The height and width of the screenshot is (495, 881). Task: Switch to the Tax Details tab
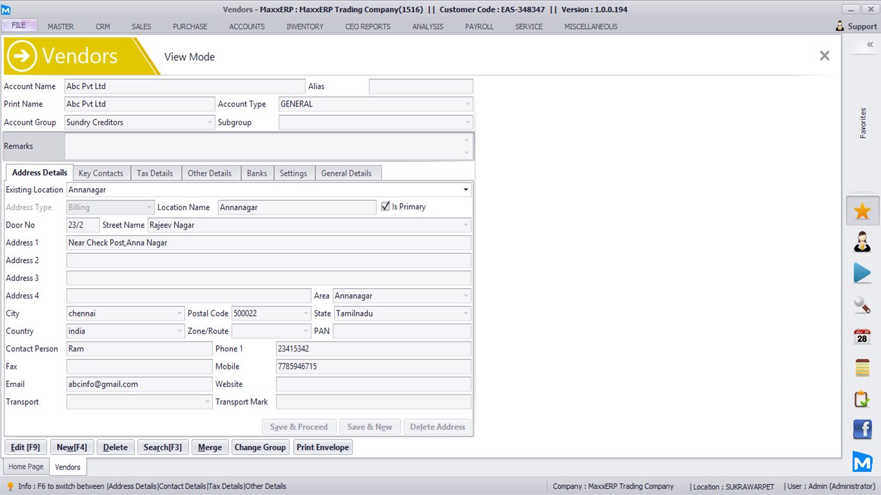tap(155, 173)
